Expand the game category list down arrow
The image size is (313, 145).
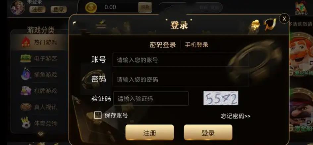[x=40, y=134]
